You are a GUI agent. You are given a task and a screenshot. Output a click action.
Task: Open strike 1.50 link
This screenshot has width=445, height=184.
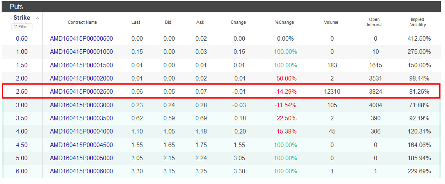[x=22, y=65]
